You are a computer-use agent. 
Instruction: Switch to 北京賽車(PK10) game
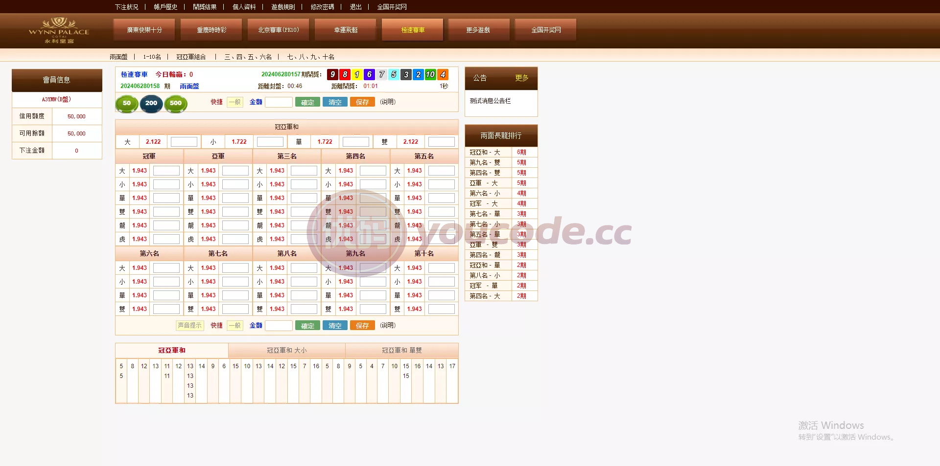(279, 30)
